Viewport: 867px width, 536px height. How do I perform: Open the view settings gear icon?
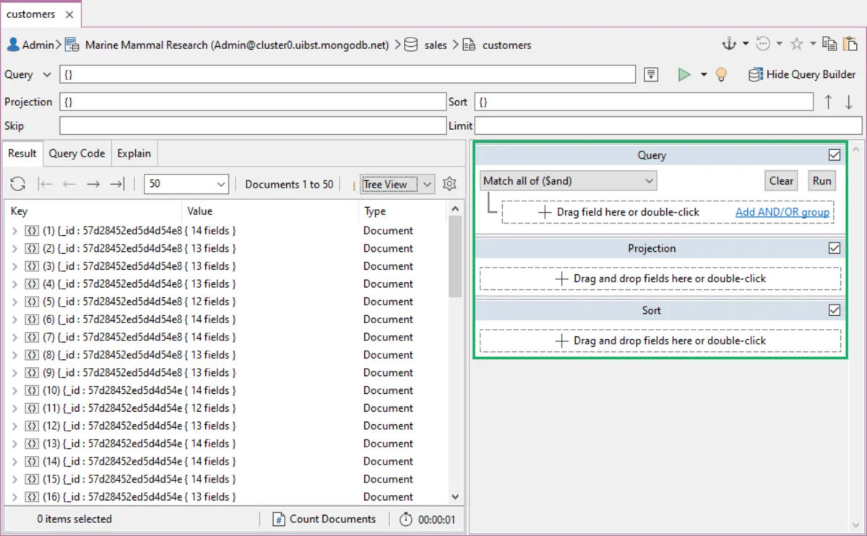[x=449, y=184]
